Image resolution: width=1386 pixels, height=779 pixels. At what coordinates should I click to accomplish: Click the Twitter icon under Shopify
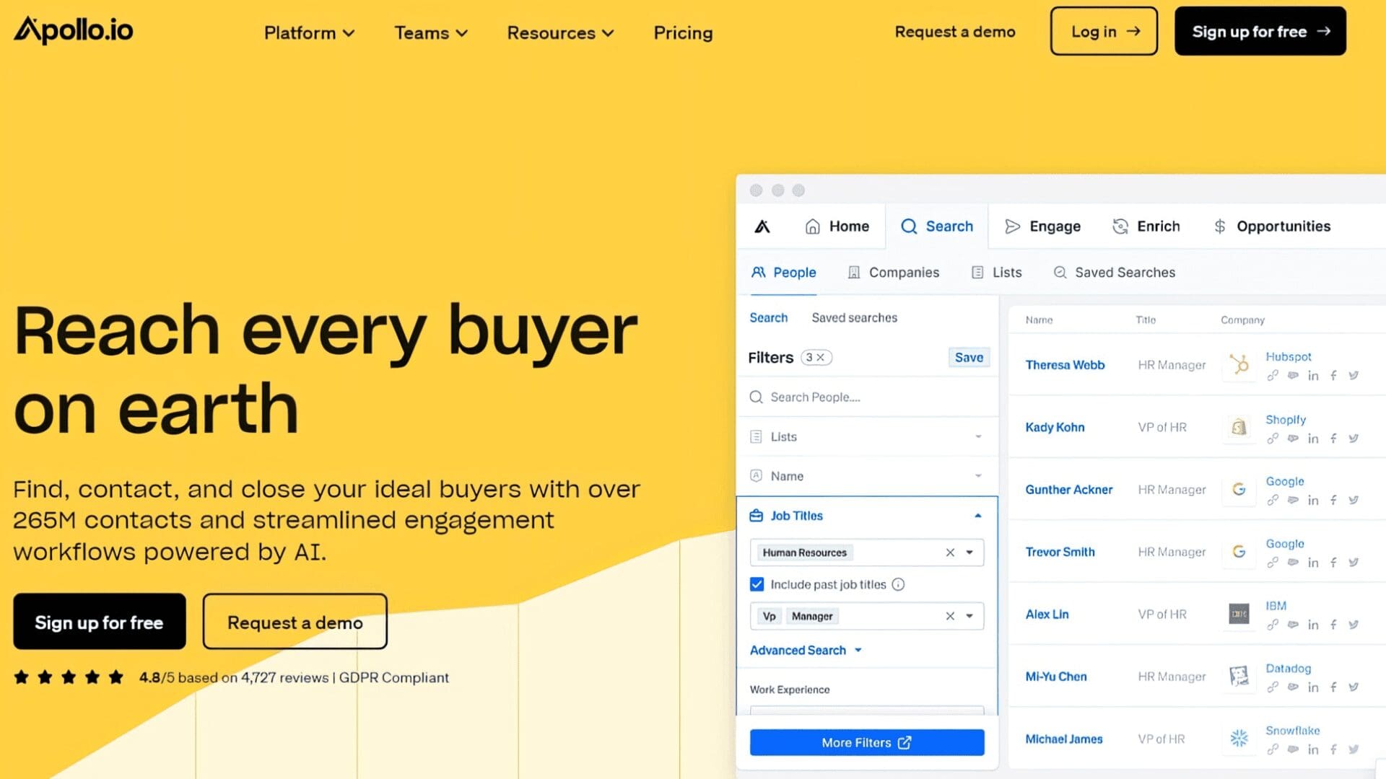click(1354, 439)
